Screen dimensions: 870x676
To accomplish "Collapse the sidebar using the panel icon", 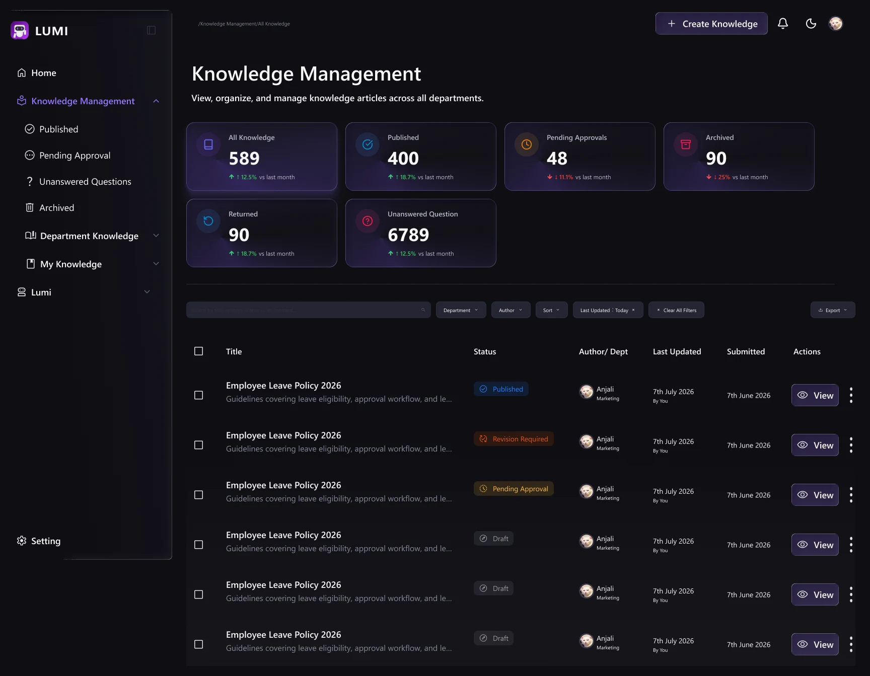I will [151, 31].
